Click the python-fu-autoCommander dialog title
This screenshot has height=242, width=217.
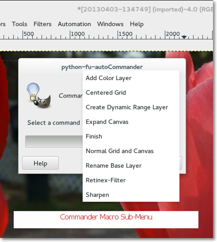102,67
